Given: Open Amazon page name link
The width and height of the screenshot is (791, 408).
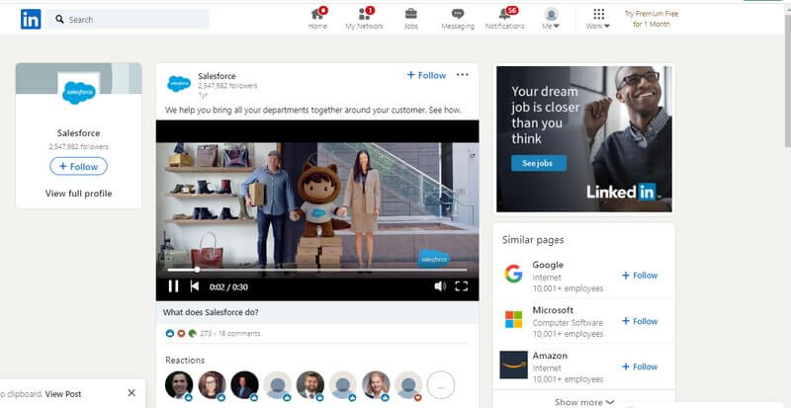Looking at the screenshot, I should coord(550,356).
